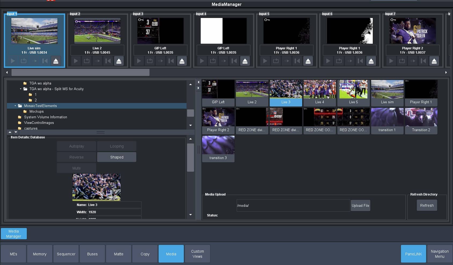Eject the media from Input 4

pos(245,61)
